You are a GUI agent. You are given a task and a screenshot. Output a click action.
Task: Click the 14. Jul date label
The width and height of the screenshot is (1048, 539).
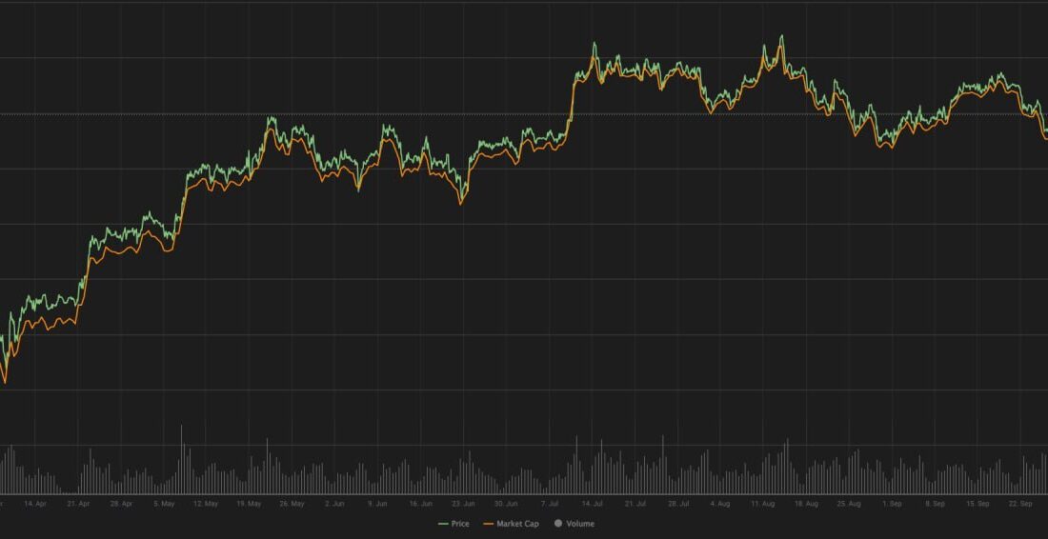click(x=592, y=503)
